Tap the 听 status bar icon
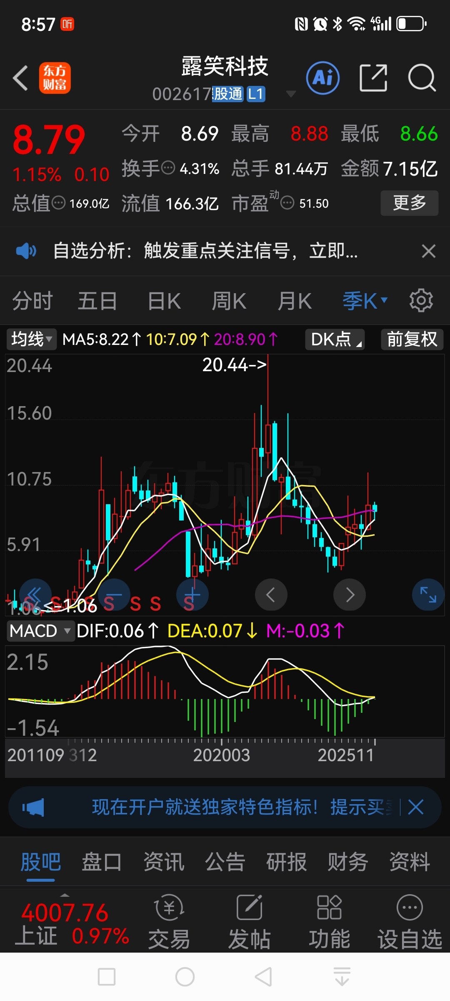Image resolution: width=450 pixels, height=1001 pixels. (x=67, y=24)
